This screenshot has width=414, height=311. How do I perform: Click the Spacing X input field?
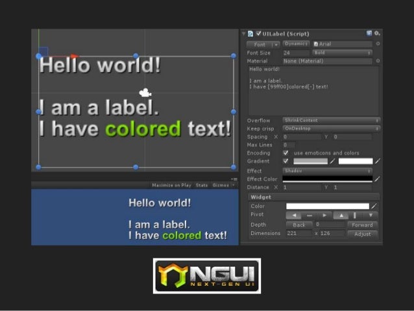(302, 137)
